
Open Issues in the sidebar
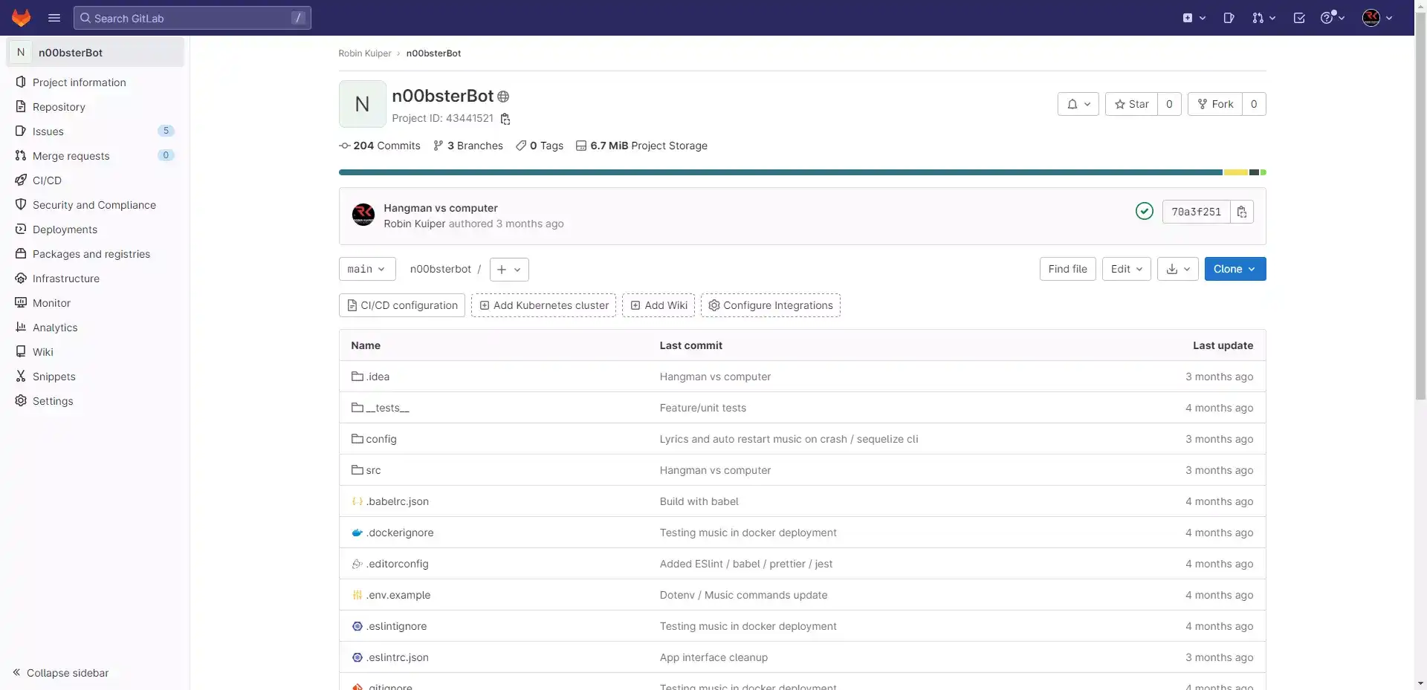click(95, 131)
